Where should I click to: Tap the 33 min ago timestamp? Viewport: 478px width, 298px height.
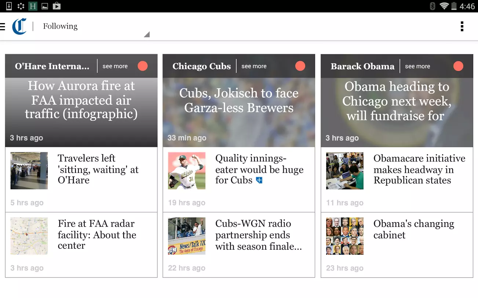pyautogui.click(x=187, y=138)
